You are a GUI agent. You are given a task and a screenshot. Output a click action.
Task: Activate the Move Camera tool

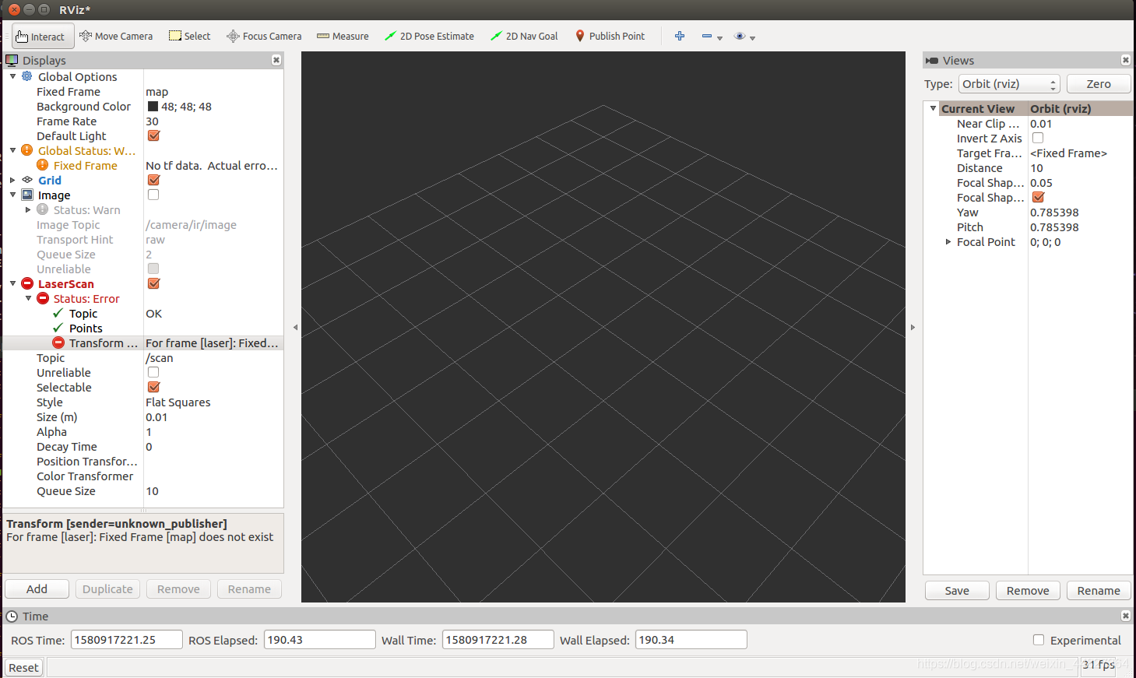click(x=116, y=36)
